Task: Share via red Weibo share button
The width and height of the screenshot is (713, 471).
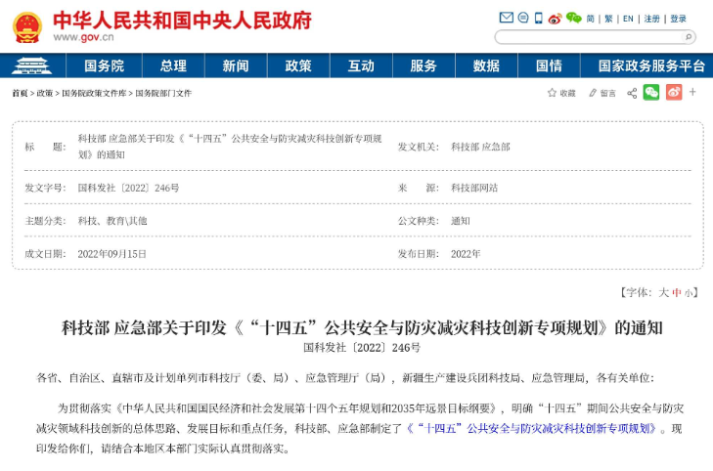Action: tap(673, 92)
